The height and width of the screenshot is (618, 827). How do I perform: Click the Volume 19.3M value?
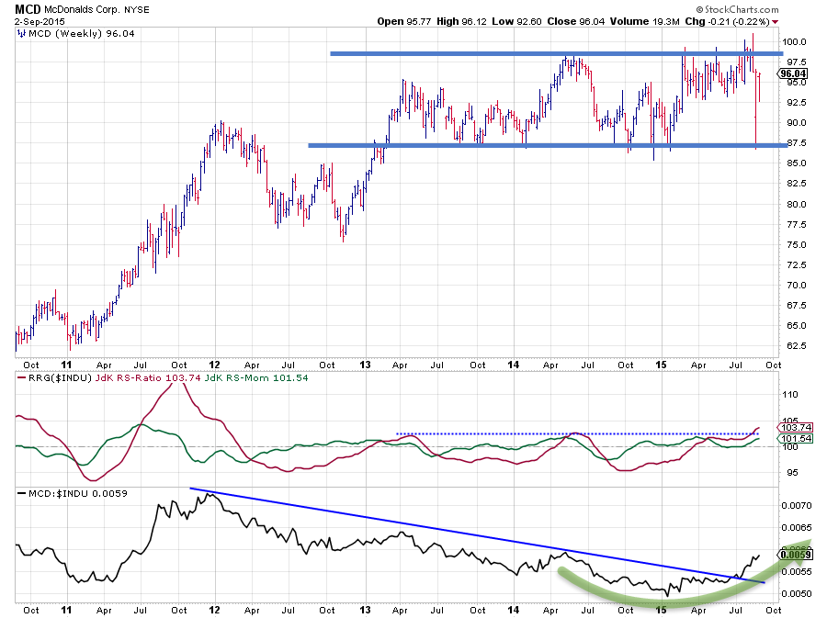(644, 22)
